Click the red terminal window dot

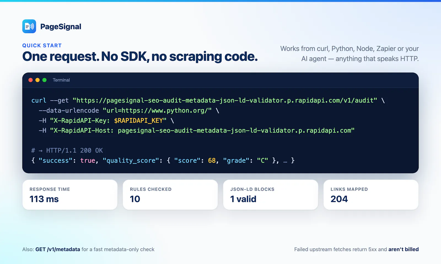coord(31,80)
